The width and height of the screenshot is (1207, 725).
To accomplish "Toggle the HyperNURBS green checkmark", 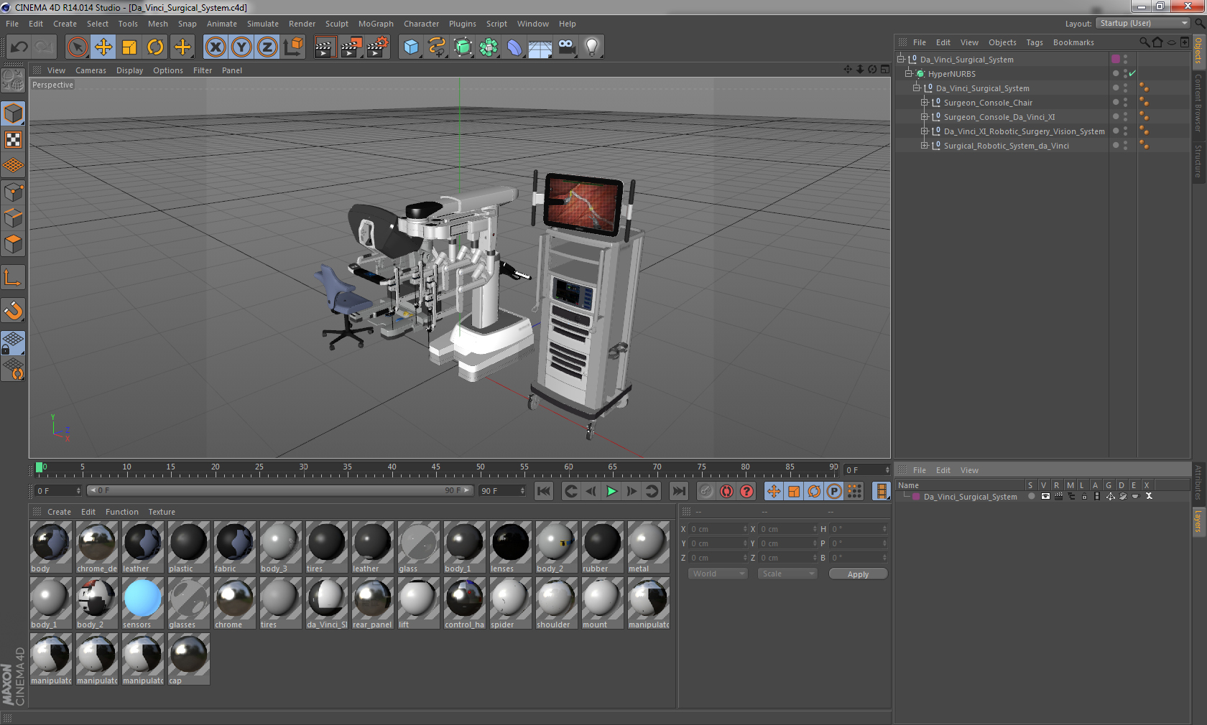I will 1132,73.
